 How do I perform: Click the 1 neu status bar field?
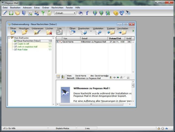[87, 128]
